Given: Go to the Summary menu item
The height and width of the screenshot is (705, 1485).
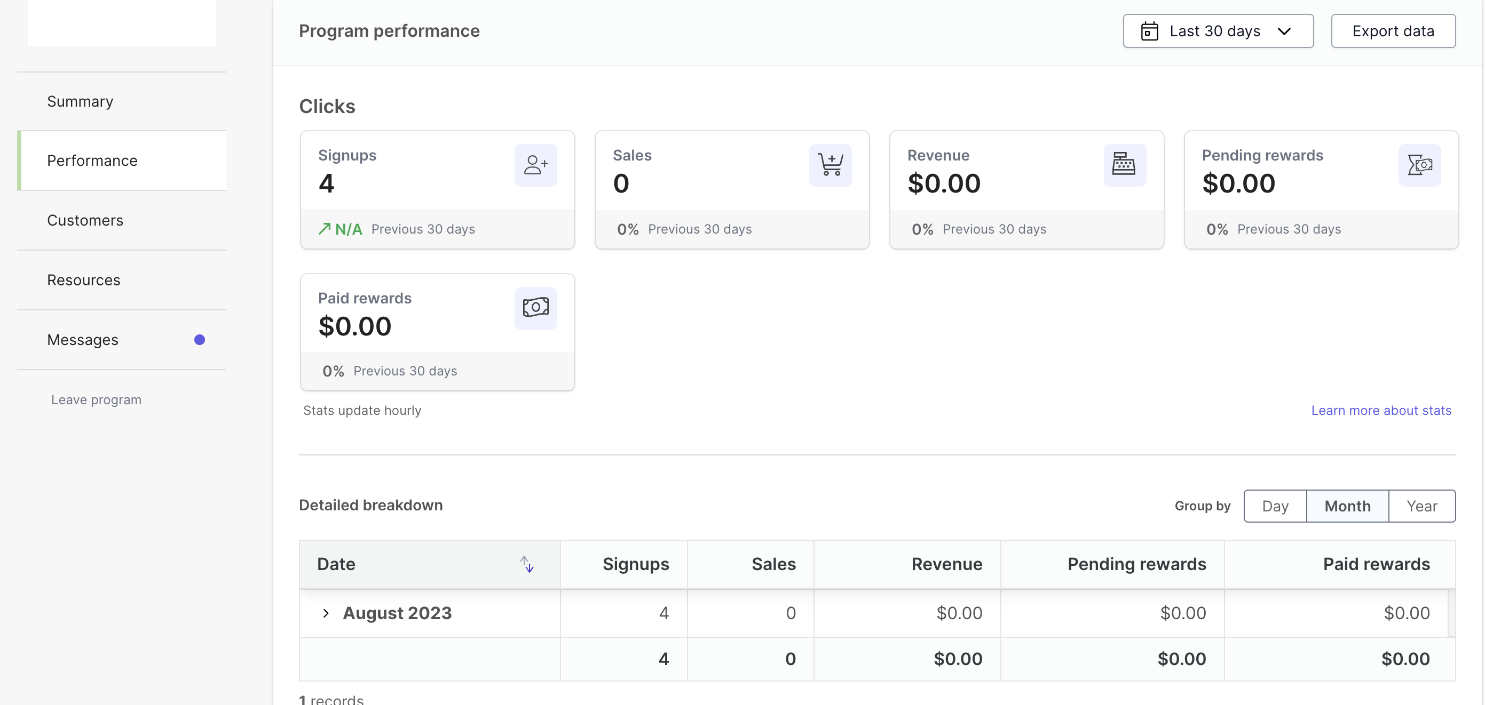Looking at the screenshot, I should tap(80, 101).
